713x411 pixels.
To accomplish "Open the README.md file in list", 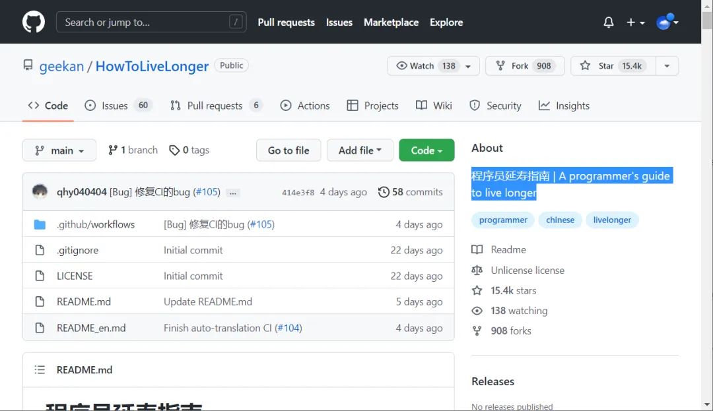I will pyautogui.click(x=84, y=301).
